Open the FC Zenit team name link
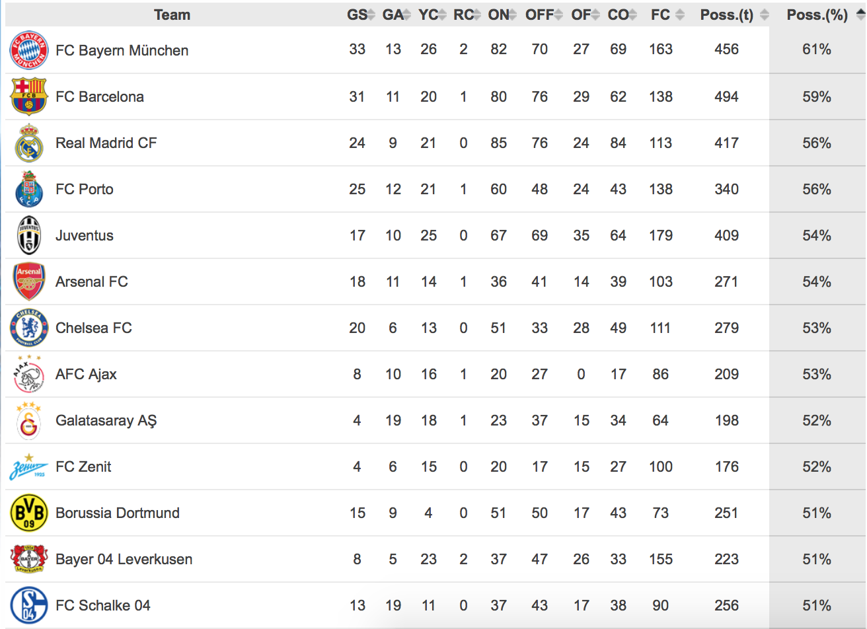The height and width of the screenshot is (629, 867). (83, 466)
